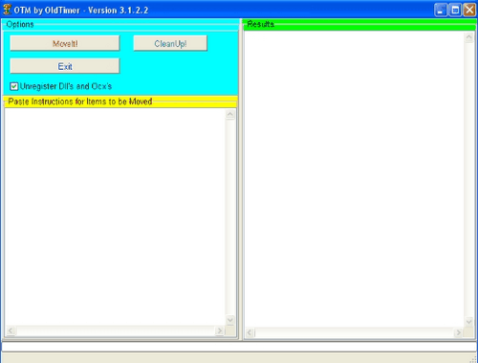Click right arrow of instructions horizontal scrollbar
Screen dimensions: 478x363
pos(219,330)
